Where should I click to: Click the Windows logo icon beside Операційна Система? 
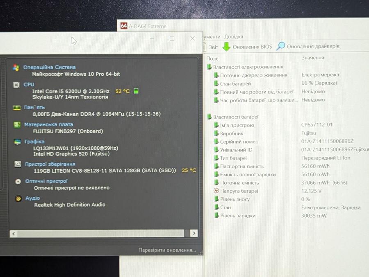tap(16, 68)
